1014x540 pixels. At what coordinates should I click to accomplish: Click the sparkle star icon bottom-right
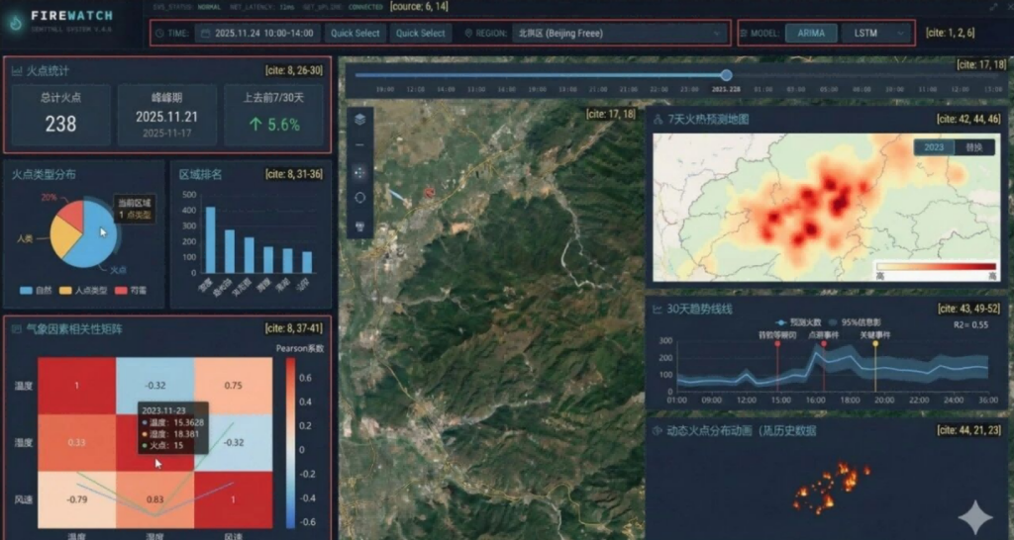click(x=975, y=516)
